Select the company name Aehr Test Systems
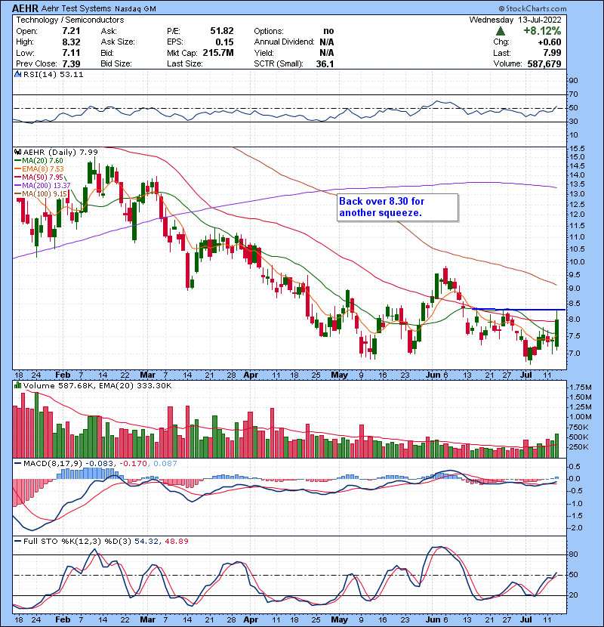The height and width of the screenshot is (627, 604). [76, 8]
